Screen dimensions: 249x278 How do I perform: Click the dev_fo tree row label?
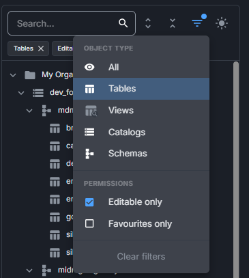tap(61, 92)
